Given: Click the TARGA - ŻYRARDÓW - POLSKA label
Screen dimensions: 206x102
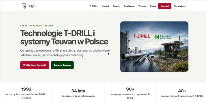Looking at the screenshot, I should pos(37,26).
